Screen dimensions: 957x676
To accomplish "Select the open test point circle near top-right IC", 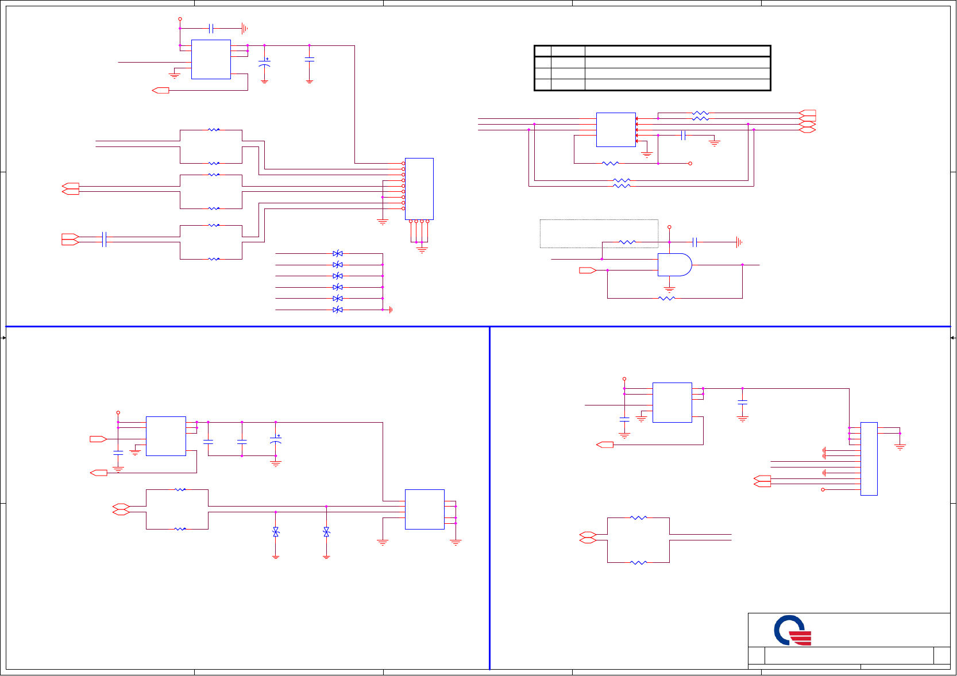I will [x=690, y=164].
